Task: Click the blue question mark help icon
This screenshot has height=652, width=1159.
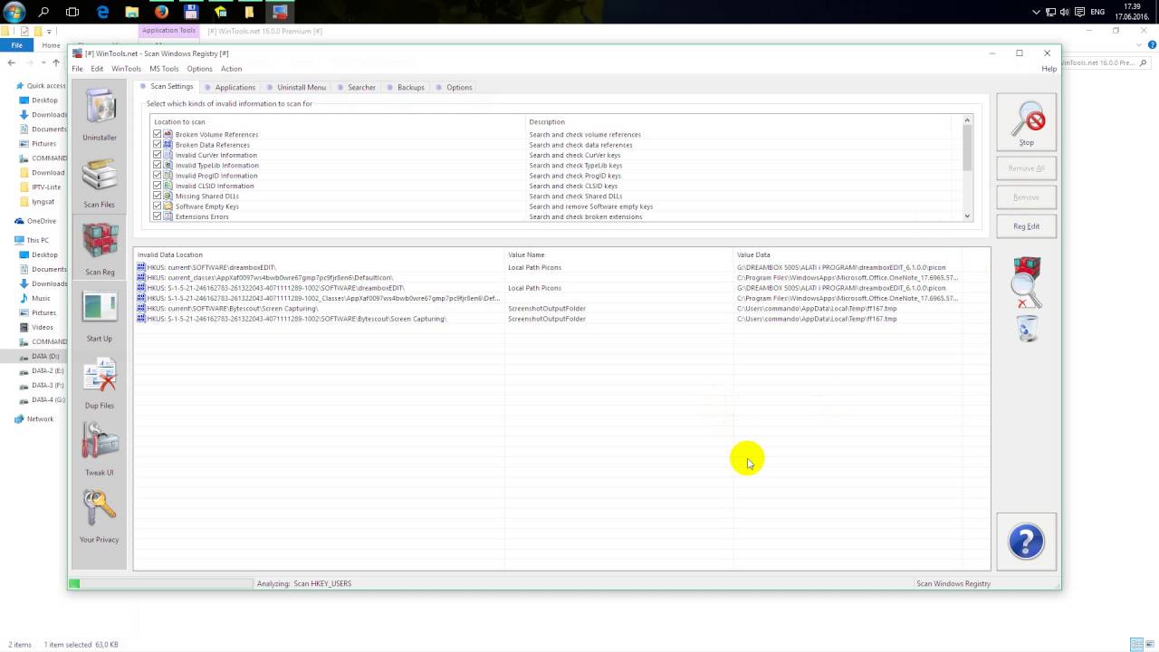Action: coord(1026,542)
